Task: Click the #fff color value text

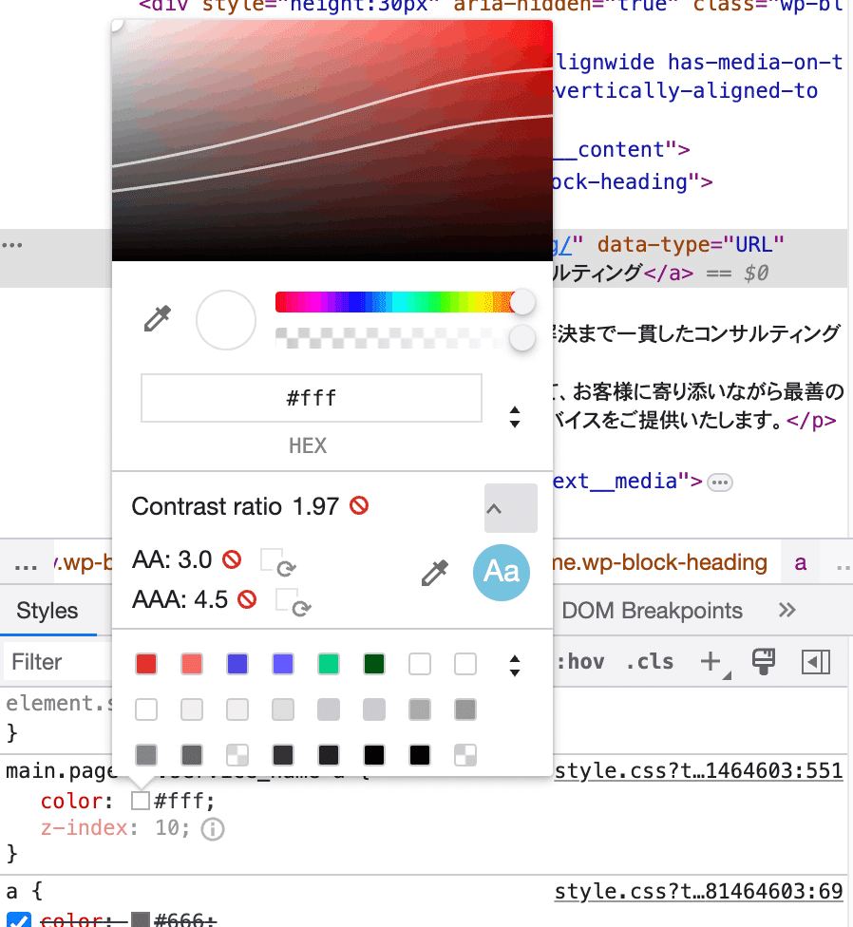Action: point(180,802)
